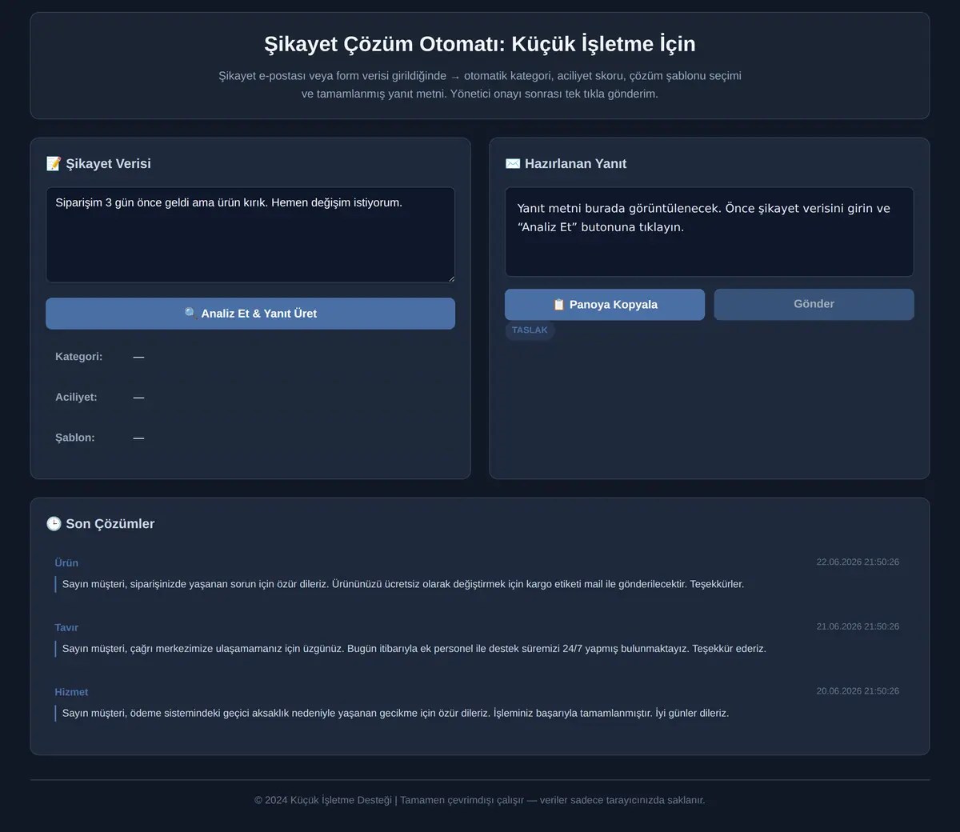This screenshot has height=832, width=960.
Task: Focus the complaint text area
Action: coord(250,235)
